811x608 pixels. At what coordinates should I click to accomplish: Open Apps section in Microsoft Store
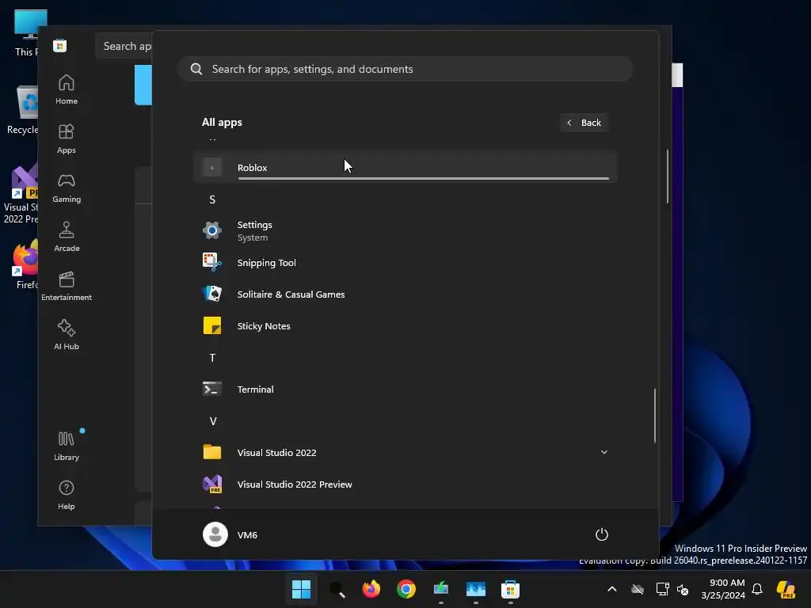coord(67,139)
